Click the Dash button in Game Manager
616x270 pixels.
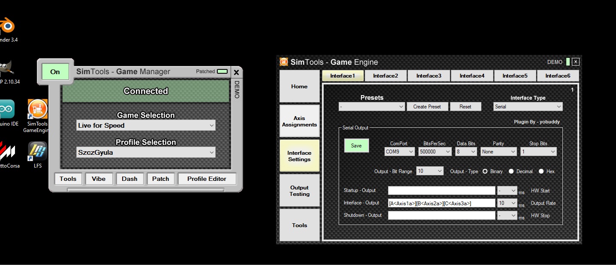tap(129, 179)
